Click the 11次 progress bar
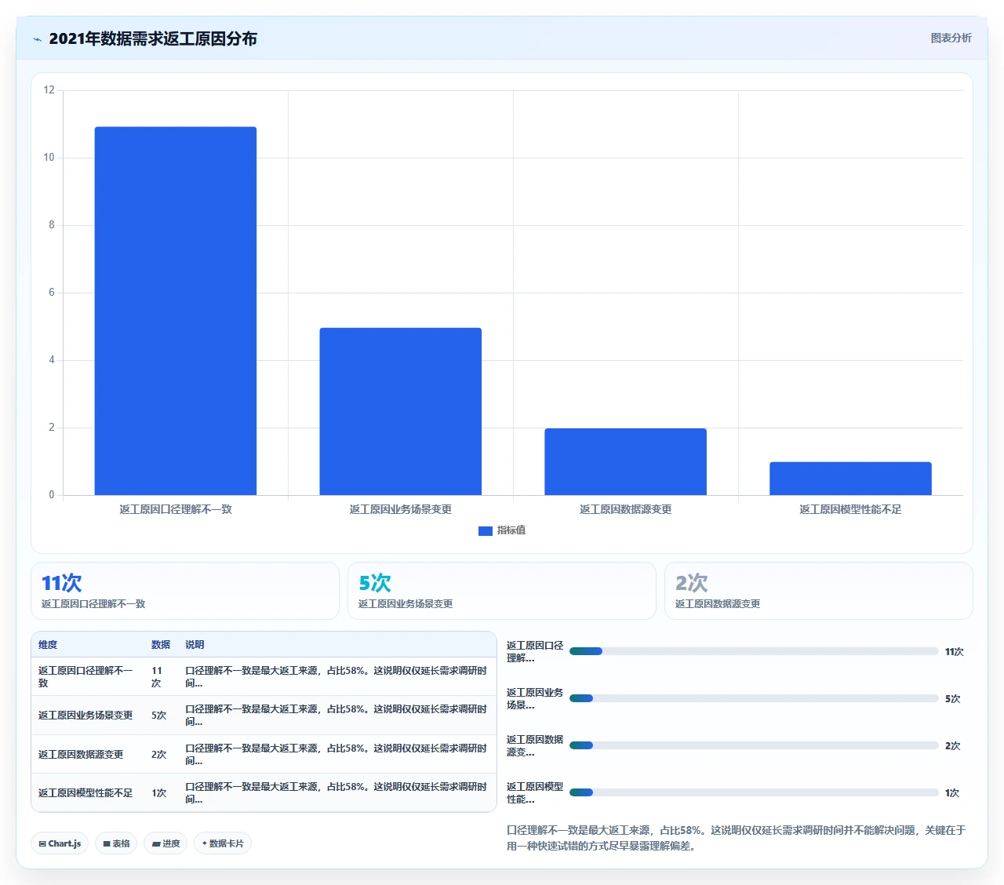Screen dimensions: 1004x885 (x=754, y=651)
